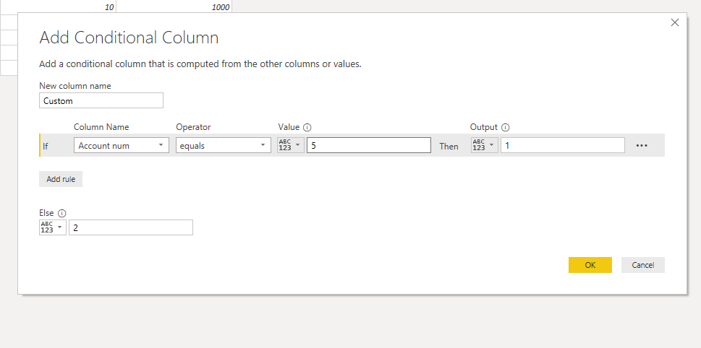
Task: Click the info icon next to Value
Action: click(307, 127)
